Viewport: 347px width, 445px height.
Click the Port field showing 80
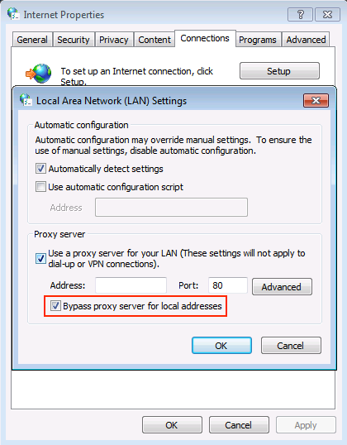[228, 285]
